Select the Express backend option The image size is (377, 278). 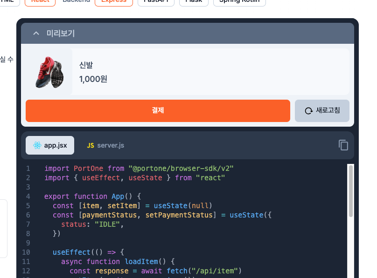(x=114, y=2)
